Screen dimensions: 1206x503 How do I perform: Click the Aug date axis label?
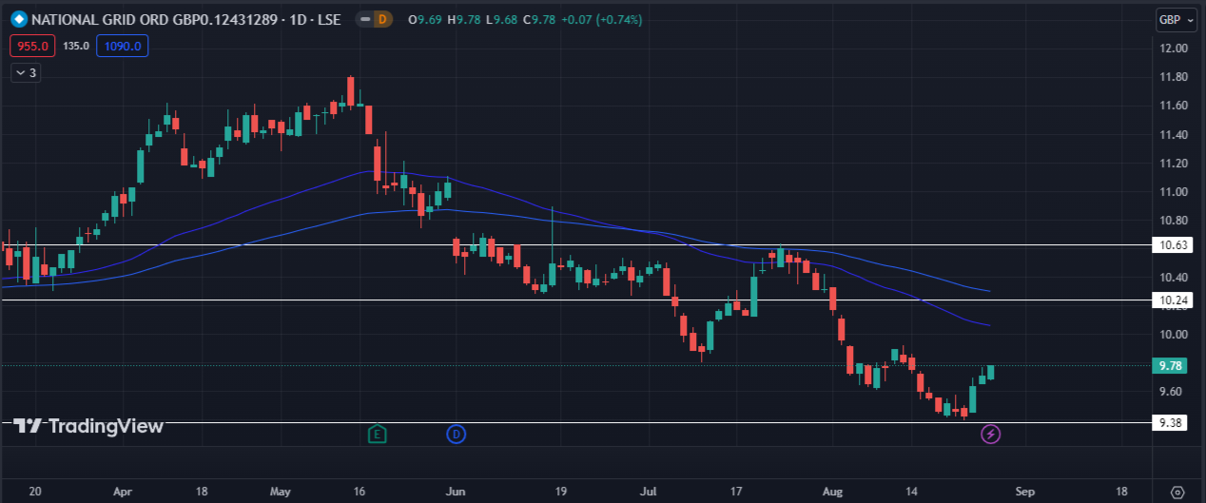(832, 492)
